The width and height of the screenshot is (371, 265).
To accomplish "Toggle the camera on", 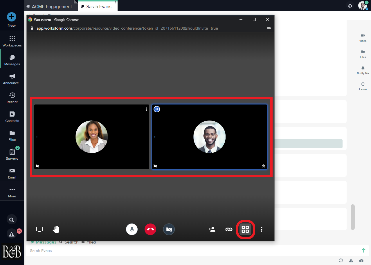I will (169, 229).
